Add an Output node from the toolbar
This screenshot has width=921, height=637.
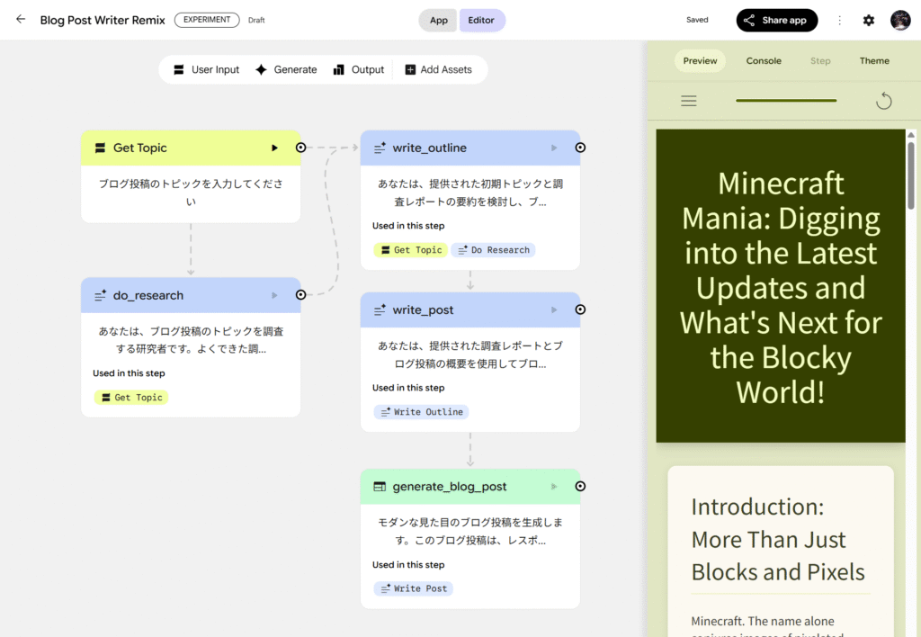pos(358,69)
